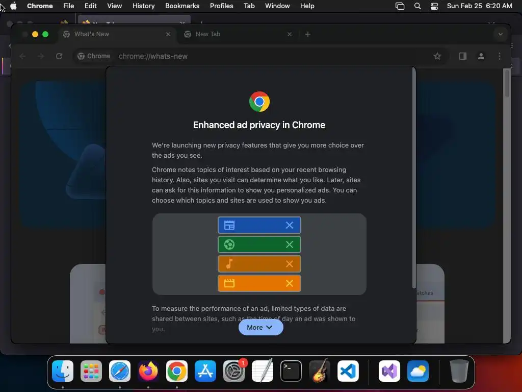Open Safari from the Dock
Viewport: 522px width, 392px height.
point(120,371)
